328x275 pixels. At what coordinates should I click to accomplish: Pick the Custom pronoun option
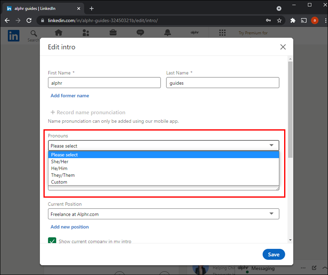click(x=59, y=182)
